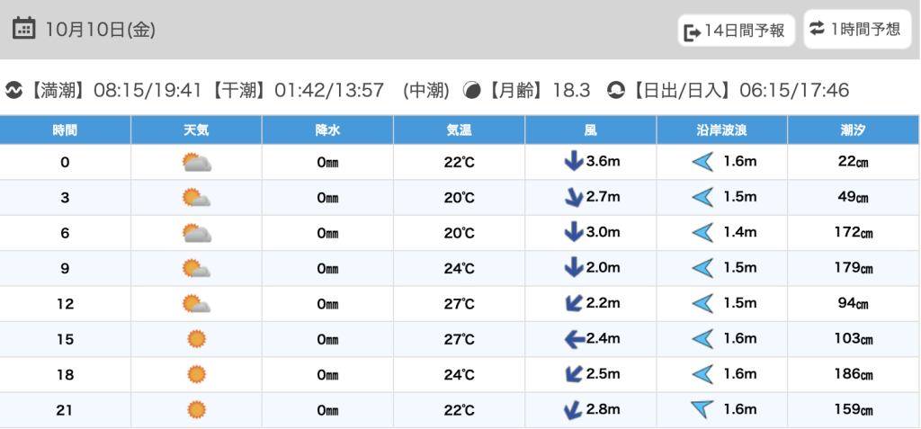Click the left-pointing wind arrow for 2.4m

click(x=572, y=339)
